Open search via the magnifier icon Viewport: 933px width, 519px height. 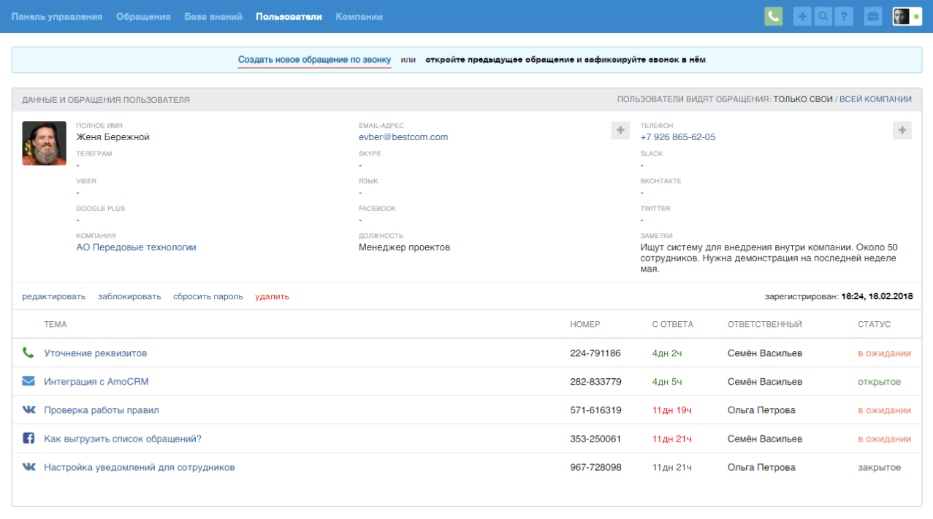click(x=823, y=17)
